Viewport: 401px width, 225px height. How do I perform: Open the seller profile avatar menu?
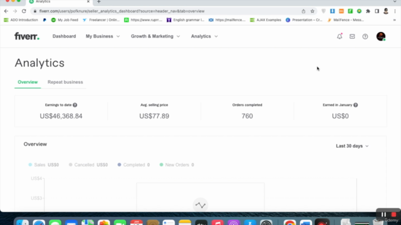click(381, 36)
